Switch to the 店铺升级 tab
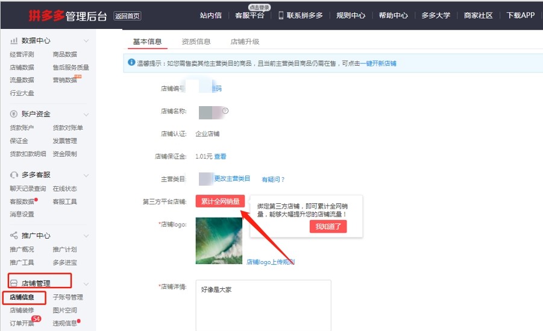The height and width of the screenshot is (331, 543). coord(245,42)
